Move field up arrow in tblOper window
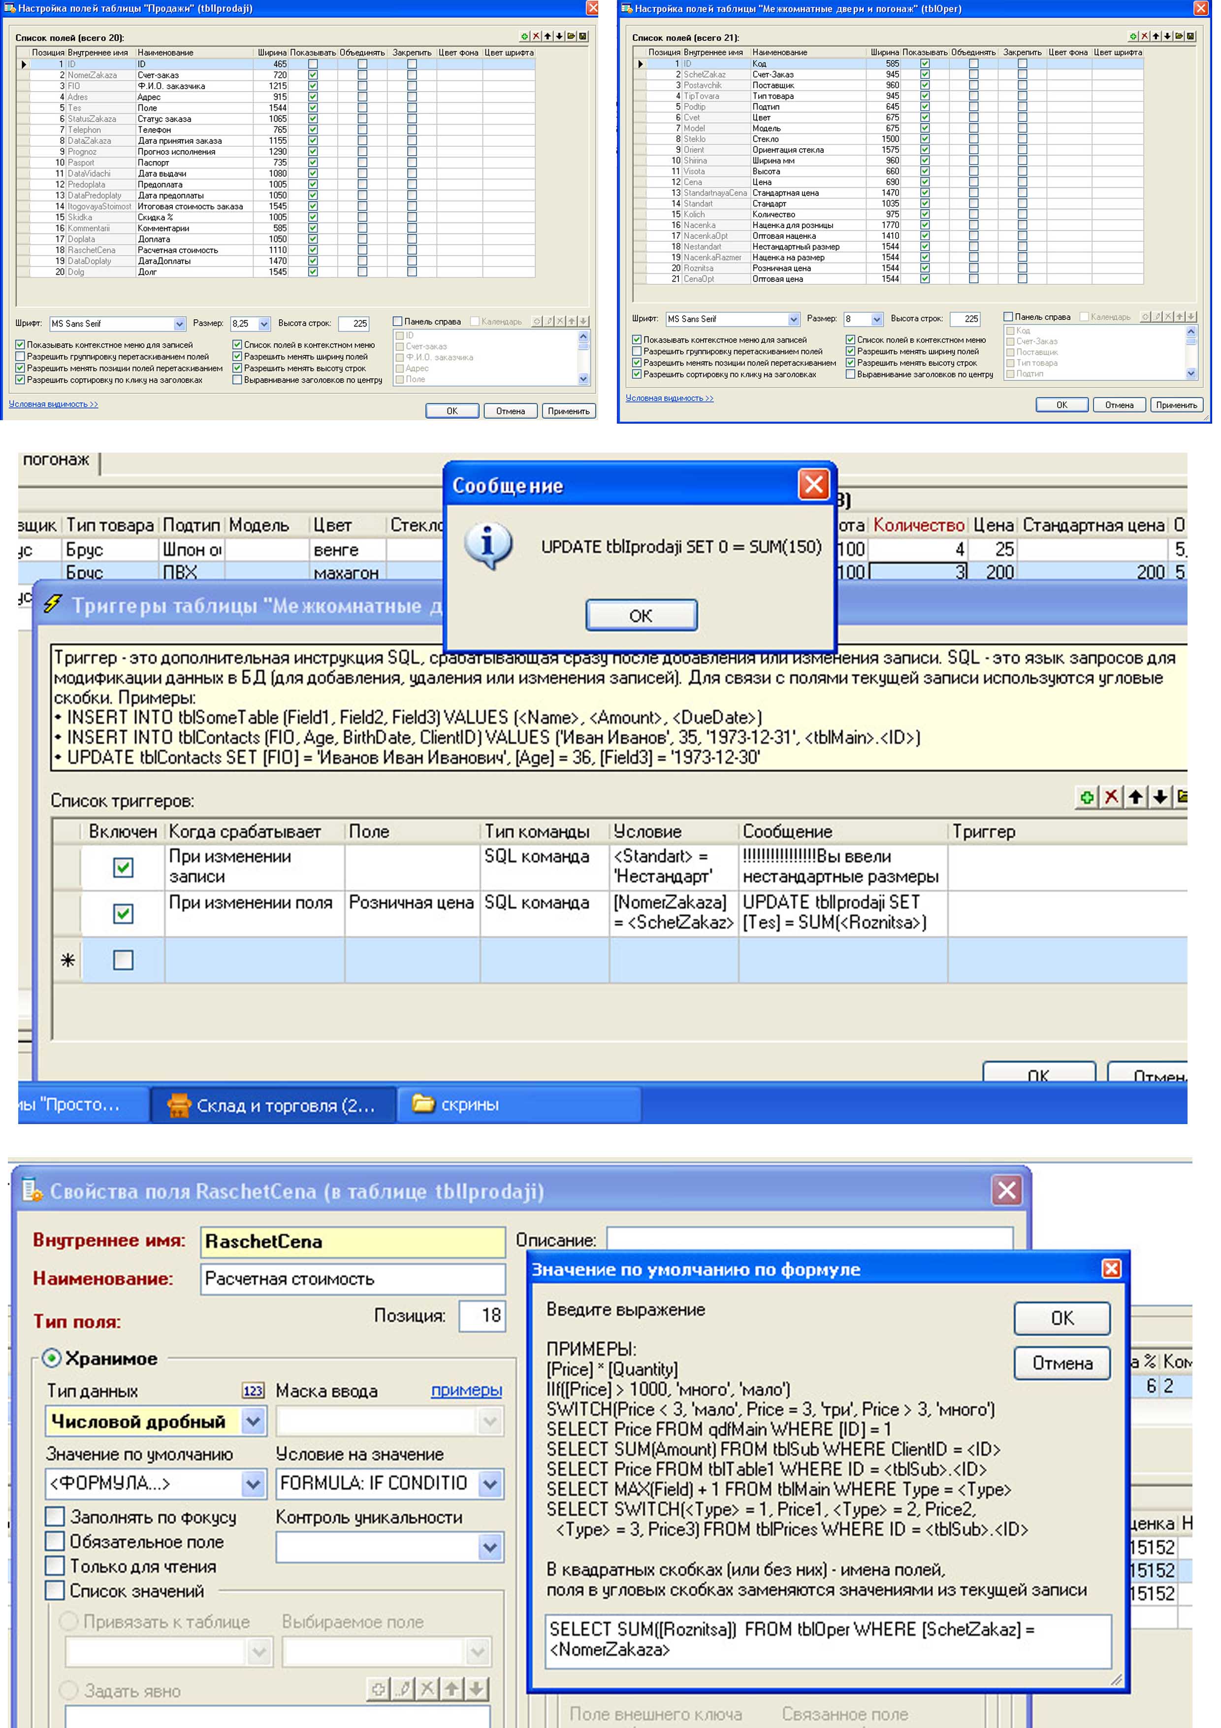 click(1156, 36)
